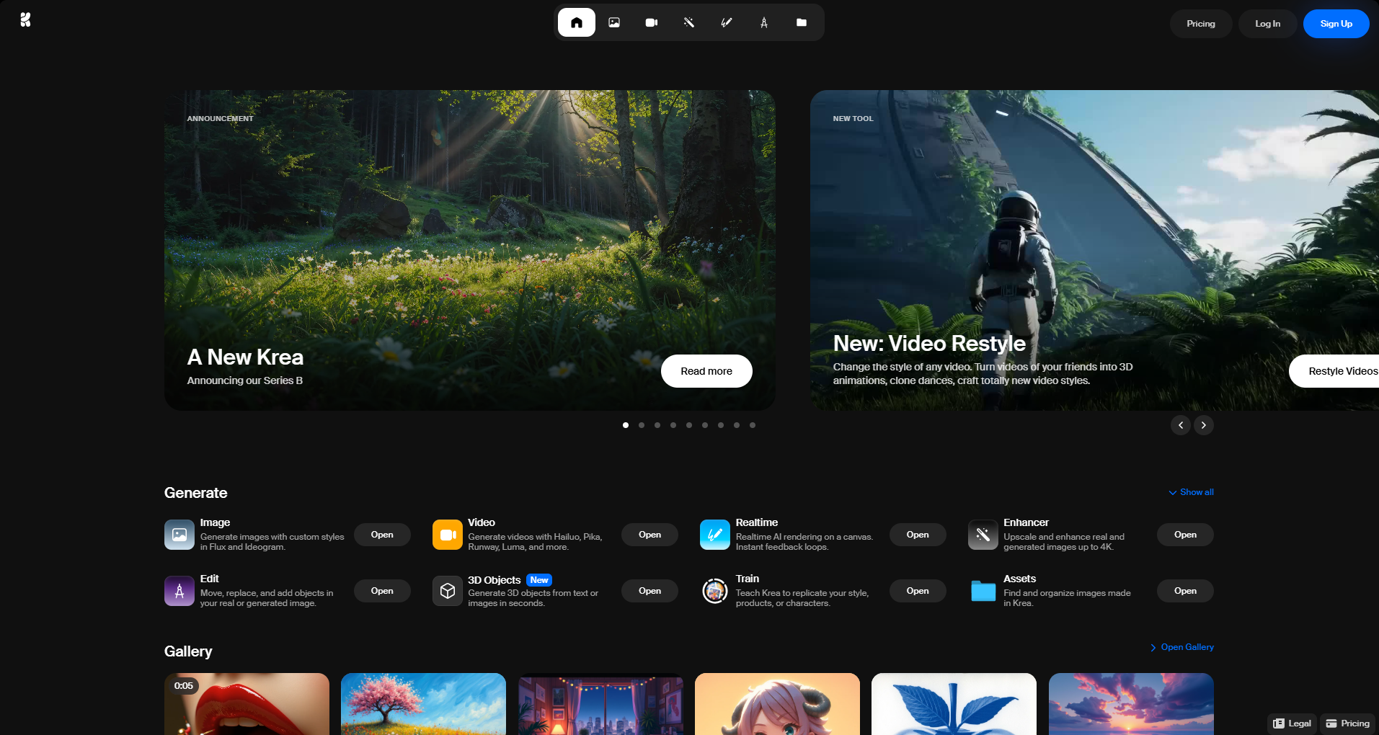1379x735 pixels.
Task: Click the orange Video generator icon
Action: 448,535
